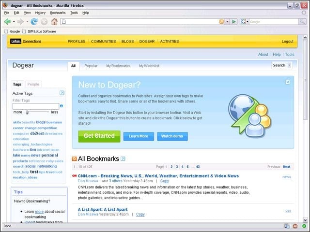310x232 pixels.
Task: Click the first status bar window icon
Action: pos(287,226)
